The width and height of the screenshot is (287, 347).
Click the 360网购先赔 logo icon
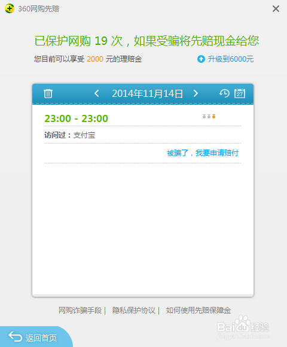10,8
